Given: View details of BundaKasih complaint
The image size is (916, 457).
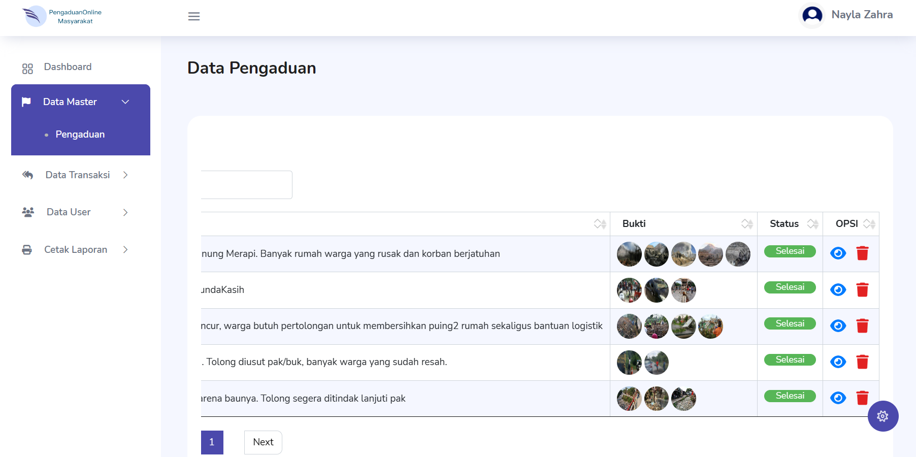Looking at the screenshot, I should [x=838, y=289].
